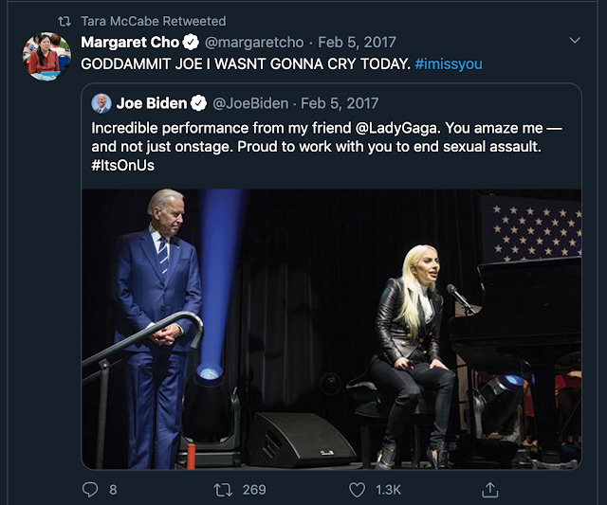Viewport: 607px width, 505px height.
Task: Open the reply comment icon
Action: pyautogui.click(x=90, y=490)
